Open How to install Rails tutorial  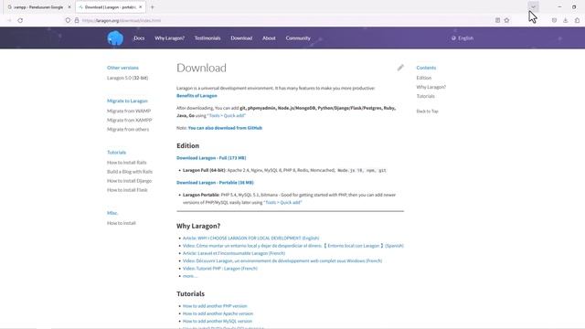[x=127, y=163]
